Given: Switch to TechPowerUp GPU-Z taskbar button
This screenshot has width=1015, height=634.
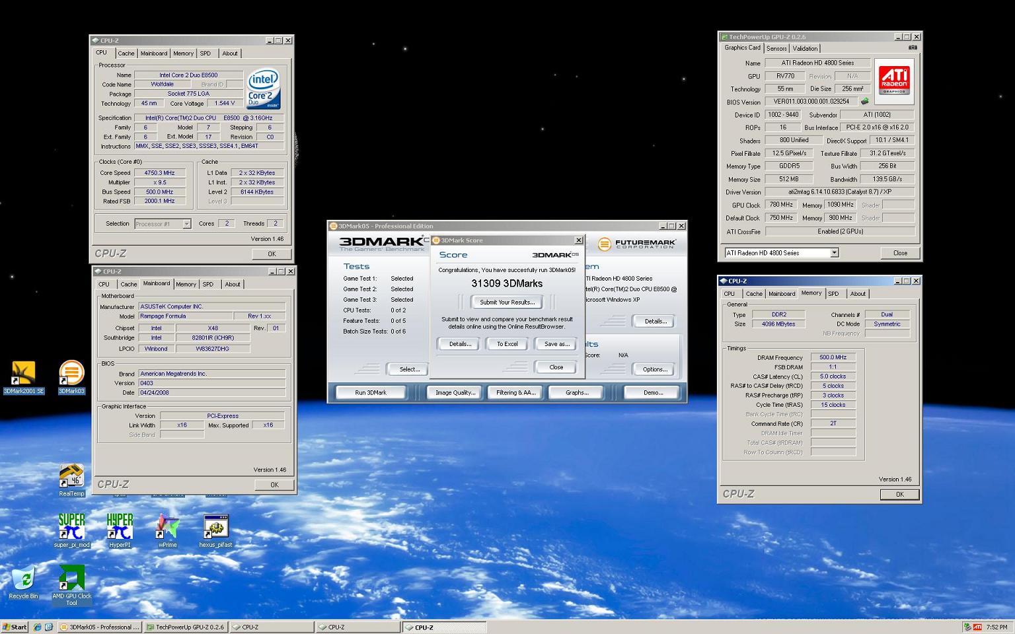Looking at the screenshot, I should 186,627.
